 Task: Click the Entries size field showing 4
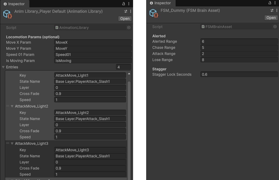click(123, 67)
